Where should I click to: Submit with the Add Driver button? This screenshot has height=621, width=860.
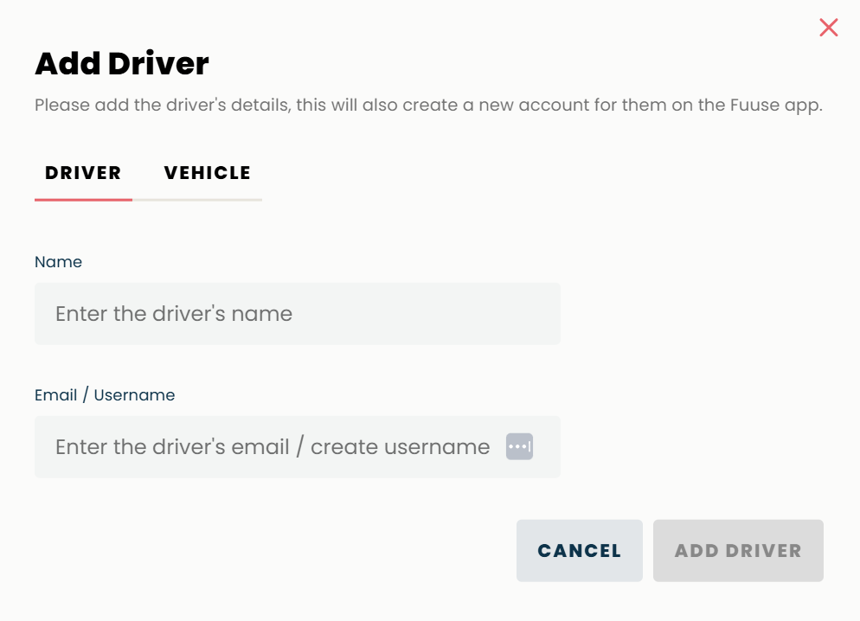click(738, 550)
